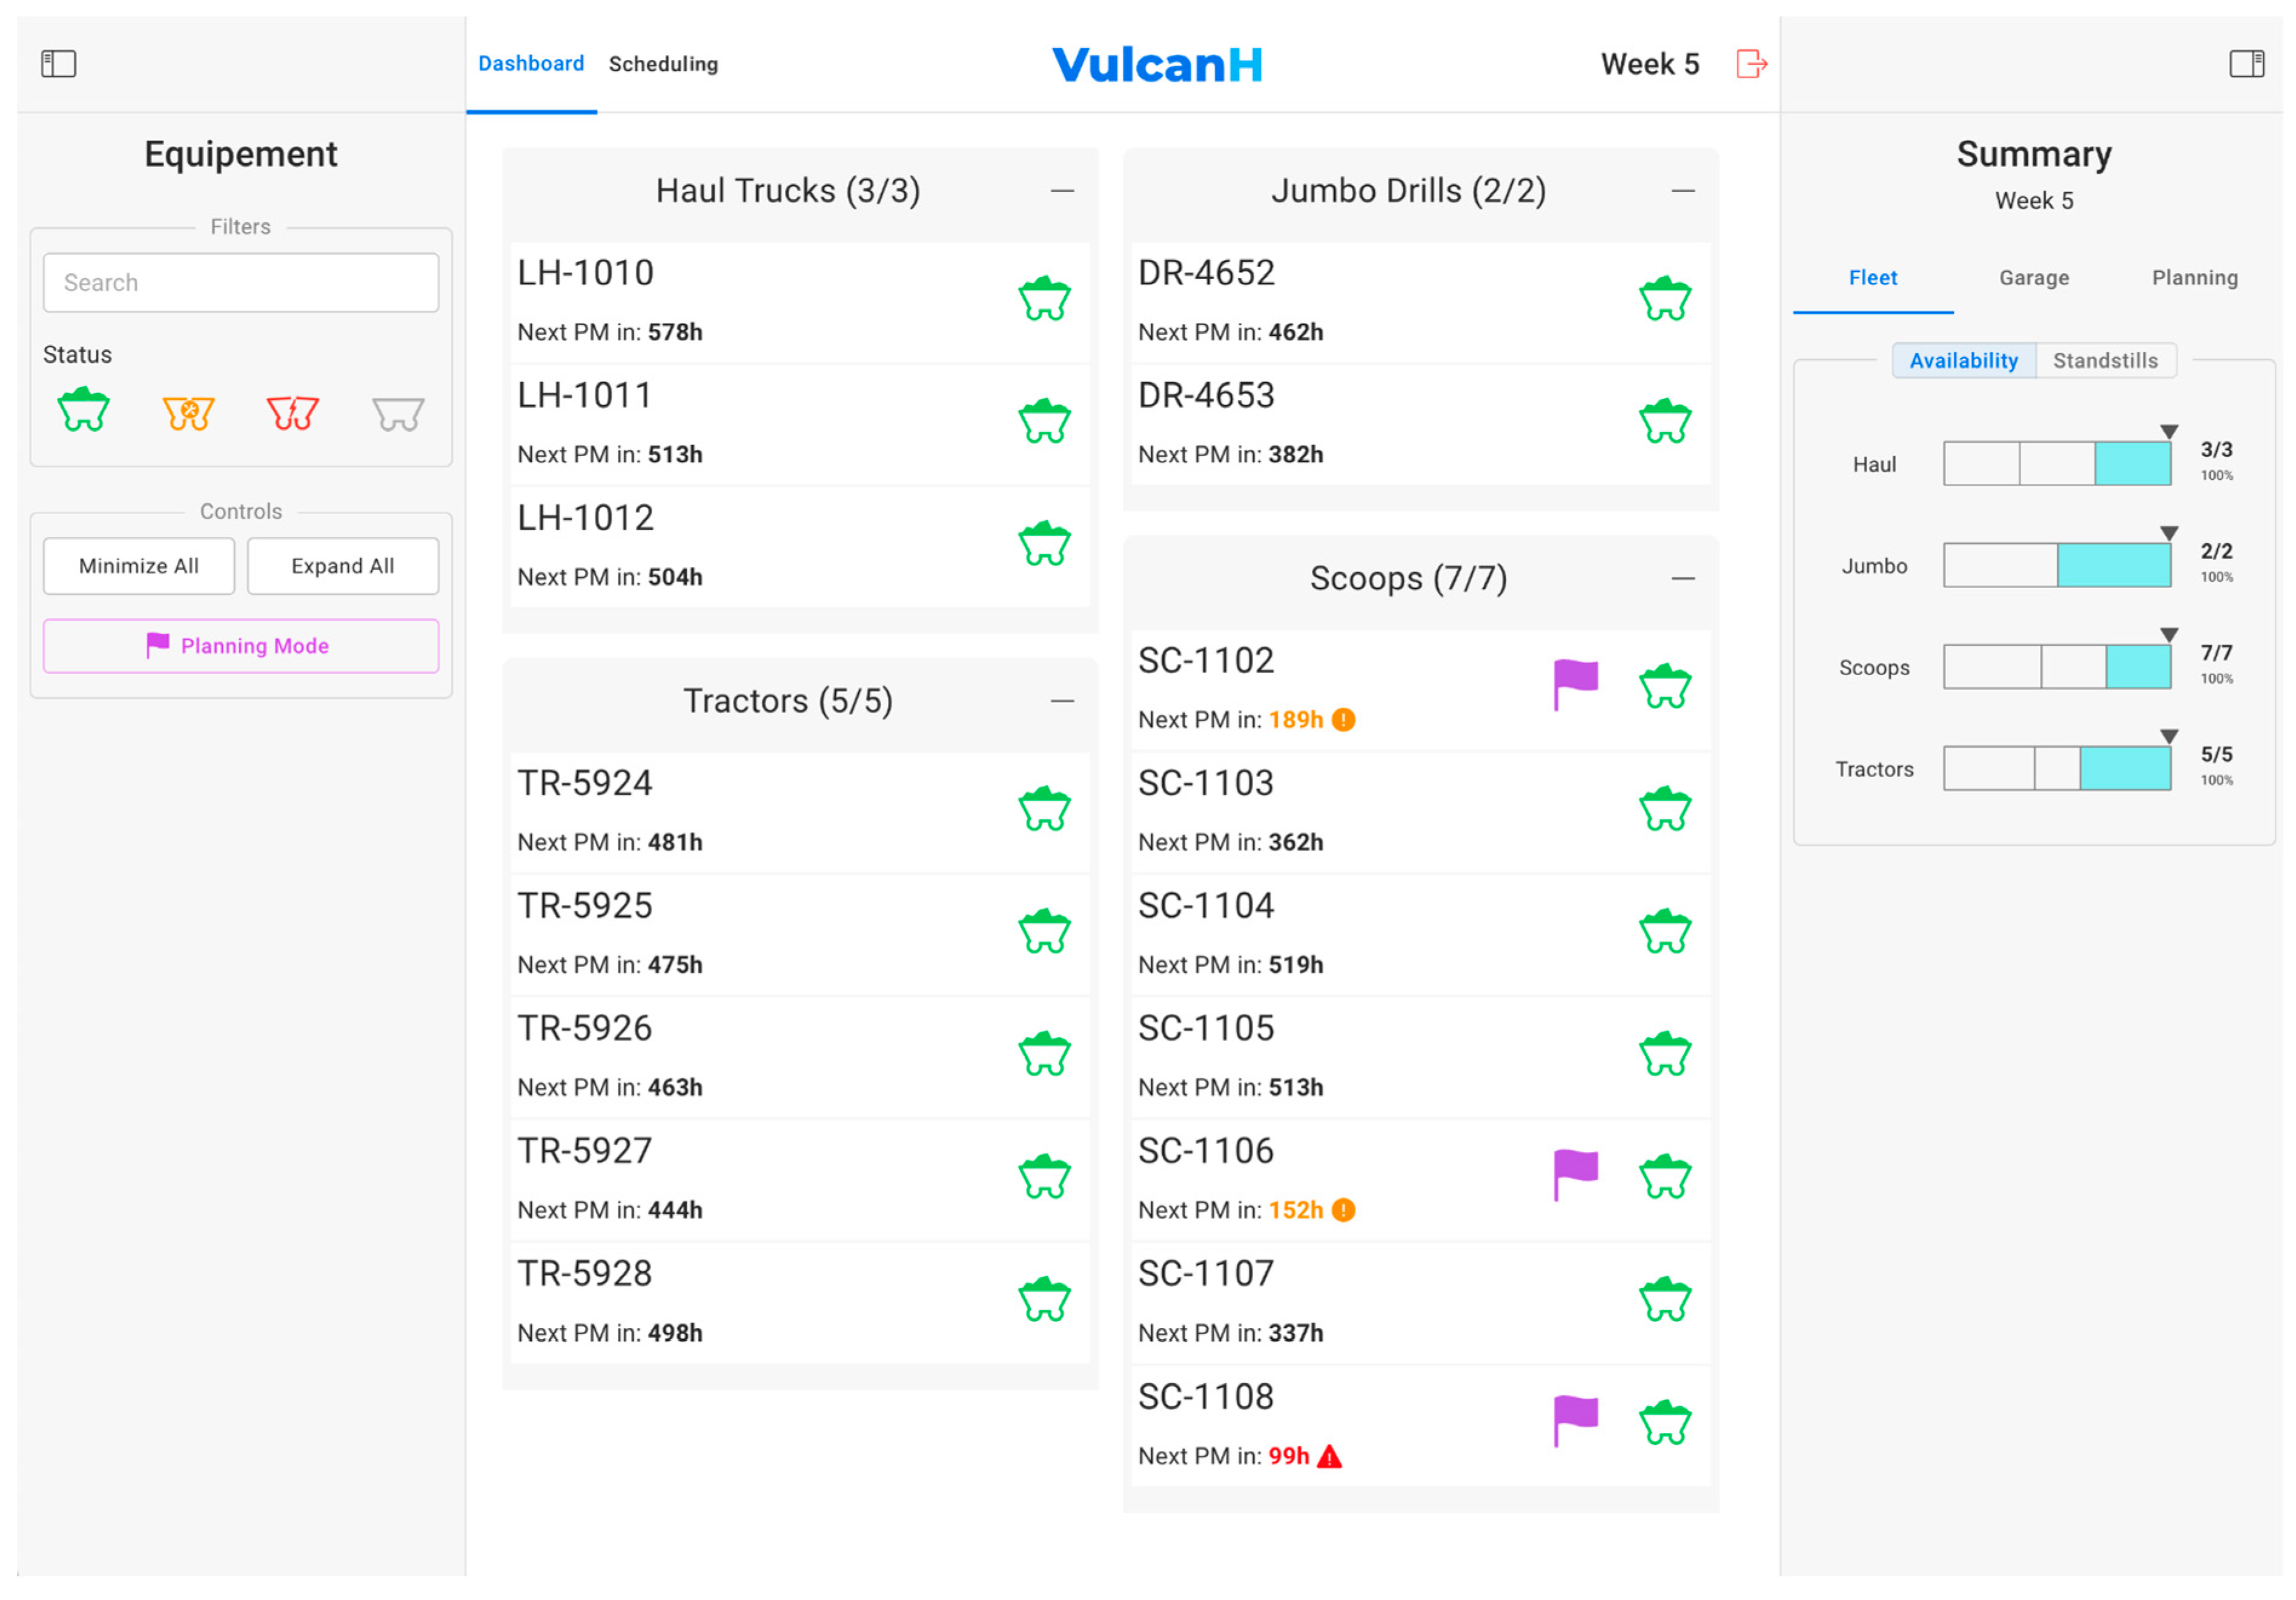The width and height of the screenshot is (2296, 1600).
Task: Collapse the Tractors section
Action: (1062, 701)
